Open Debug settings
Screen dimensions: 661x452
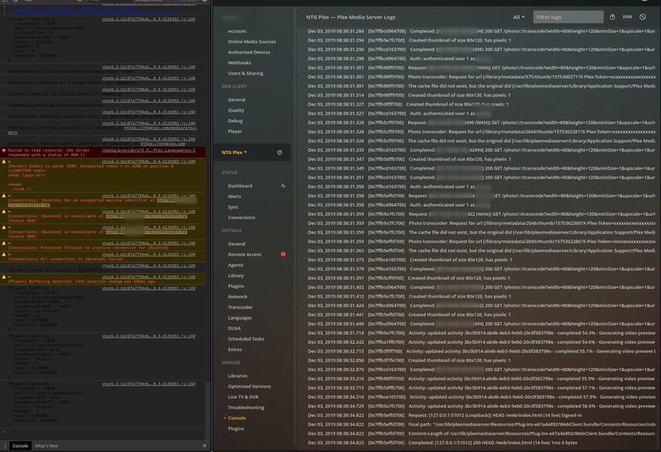point(235,121)
